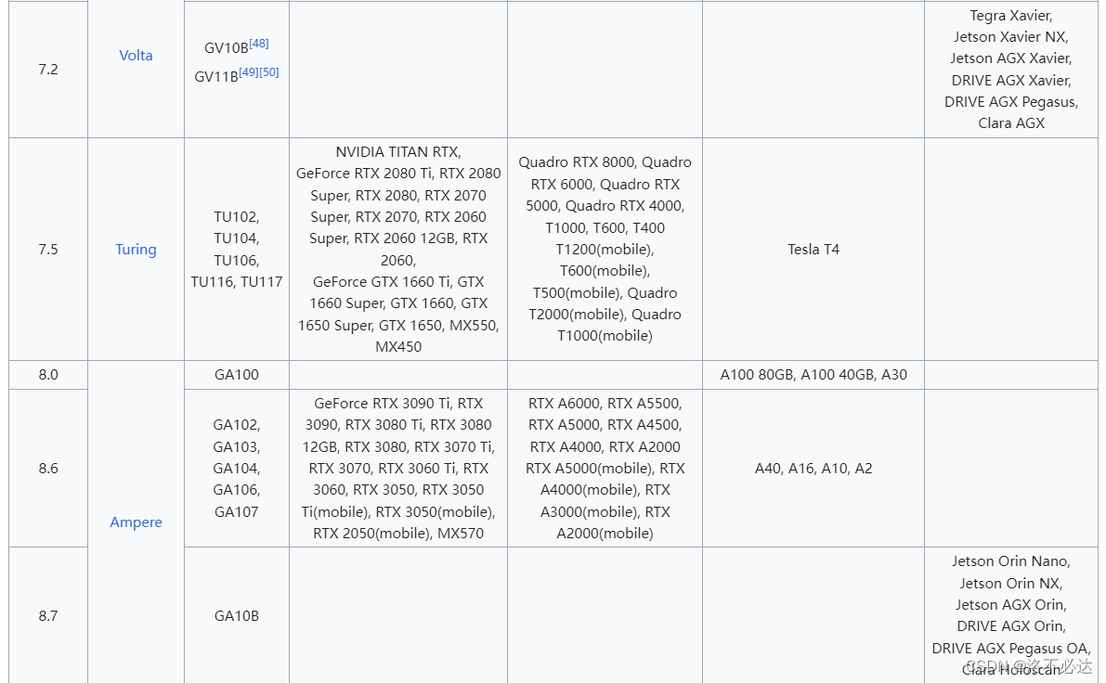Click the GV10B text

click(x=226, y=48)
